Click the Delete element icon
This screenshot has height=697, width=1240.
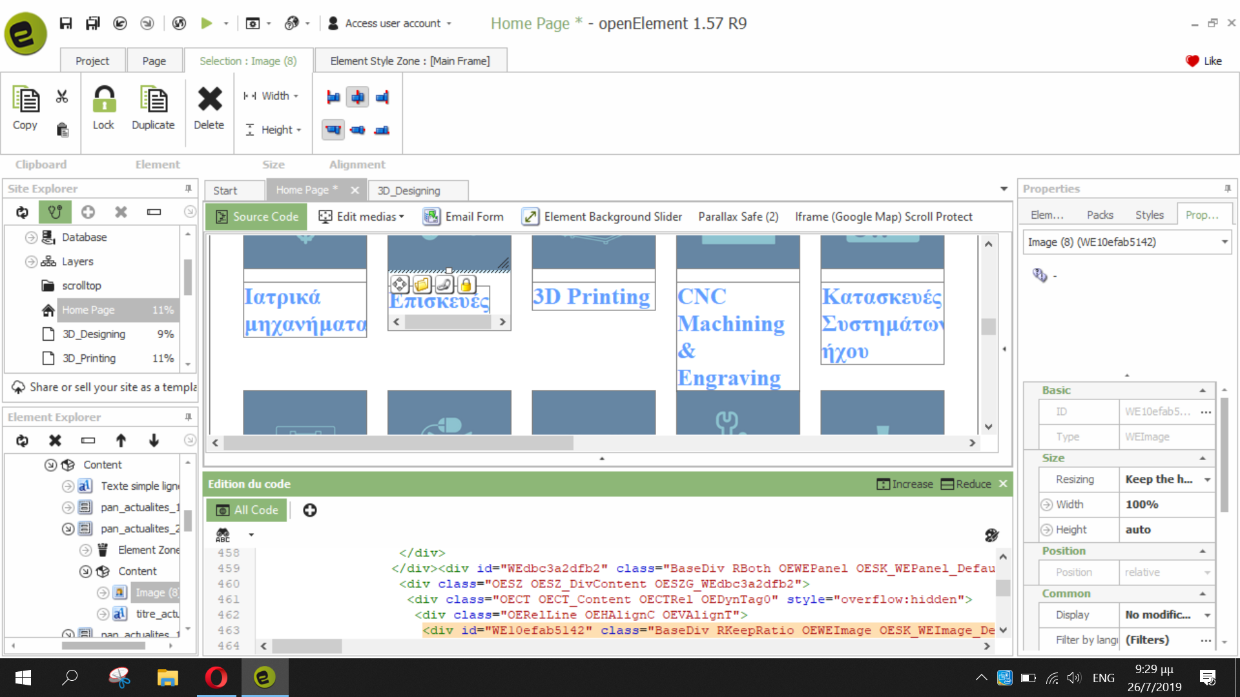[209, 100]
